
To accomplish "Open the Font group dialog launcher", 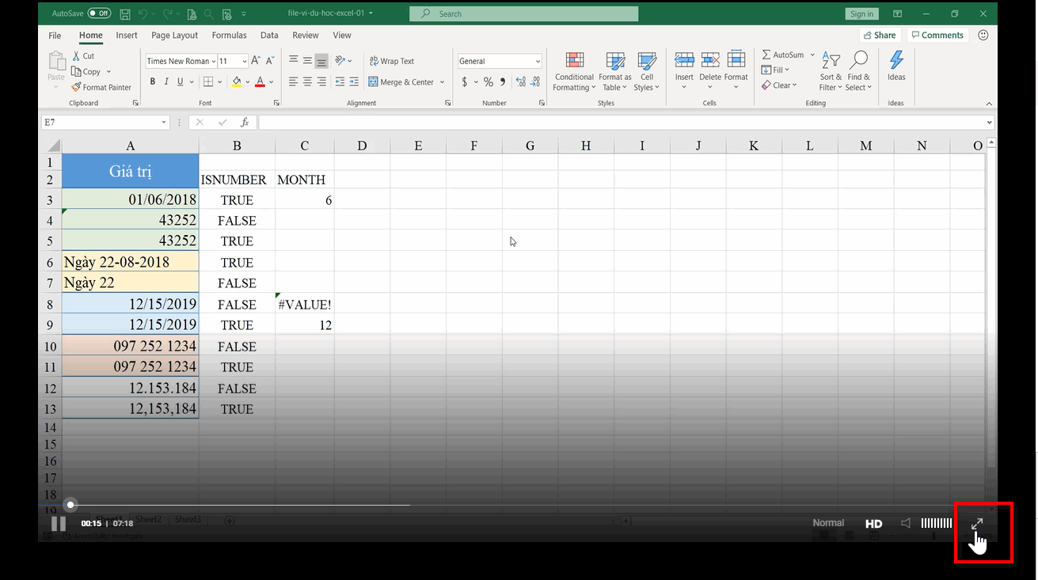I will point(276,103).
